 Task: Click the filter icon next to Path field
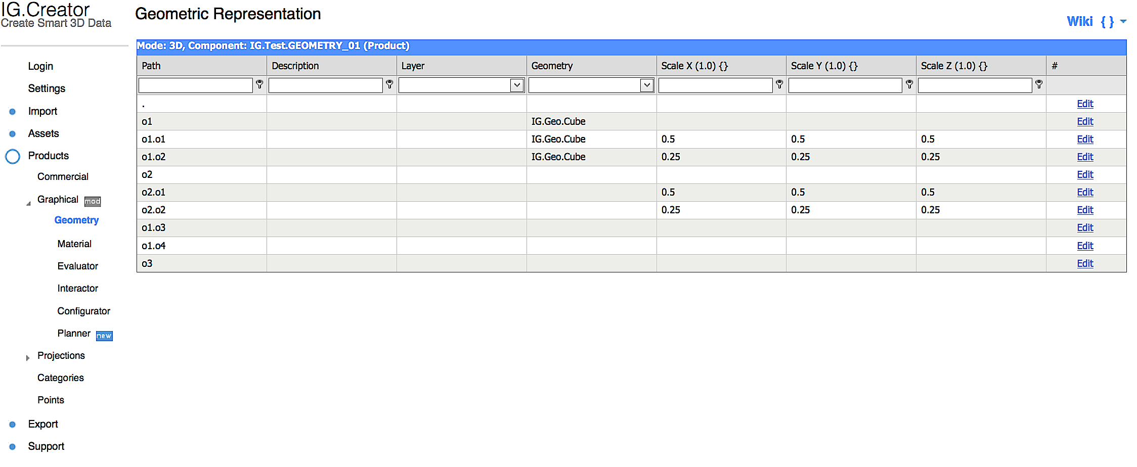(x=259, y=84)
